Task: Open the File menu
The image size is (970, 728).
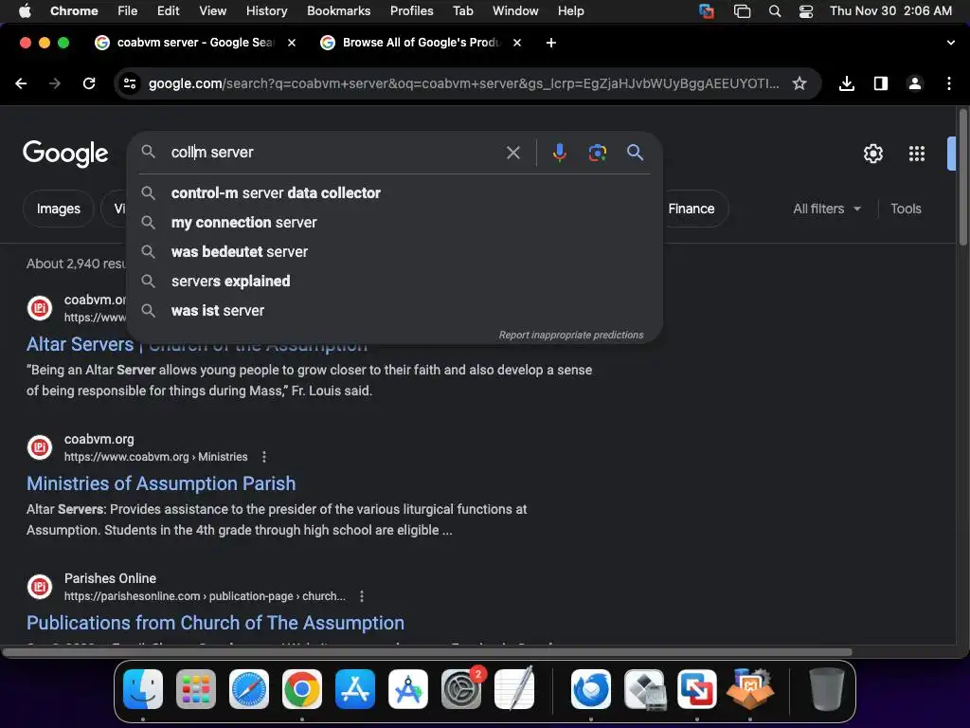Action: click(128, 11)
